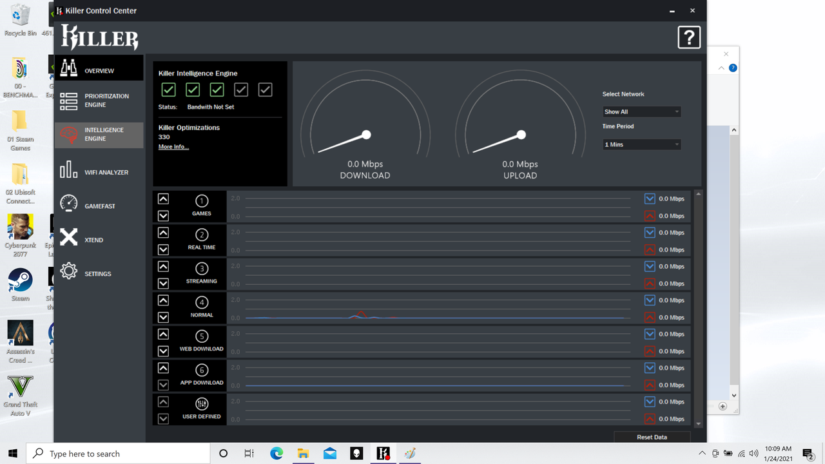
Task: Open the GameFast speedometer icon
Action: (x=69, y=203)
